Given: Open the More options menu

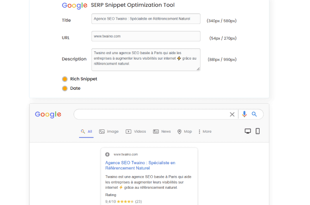Looking at the screenshot, I should (205, 132).
